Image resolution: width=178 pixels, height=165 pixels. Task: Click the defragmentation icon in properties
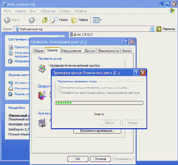(x=42, y=95)
